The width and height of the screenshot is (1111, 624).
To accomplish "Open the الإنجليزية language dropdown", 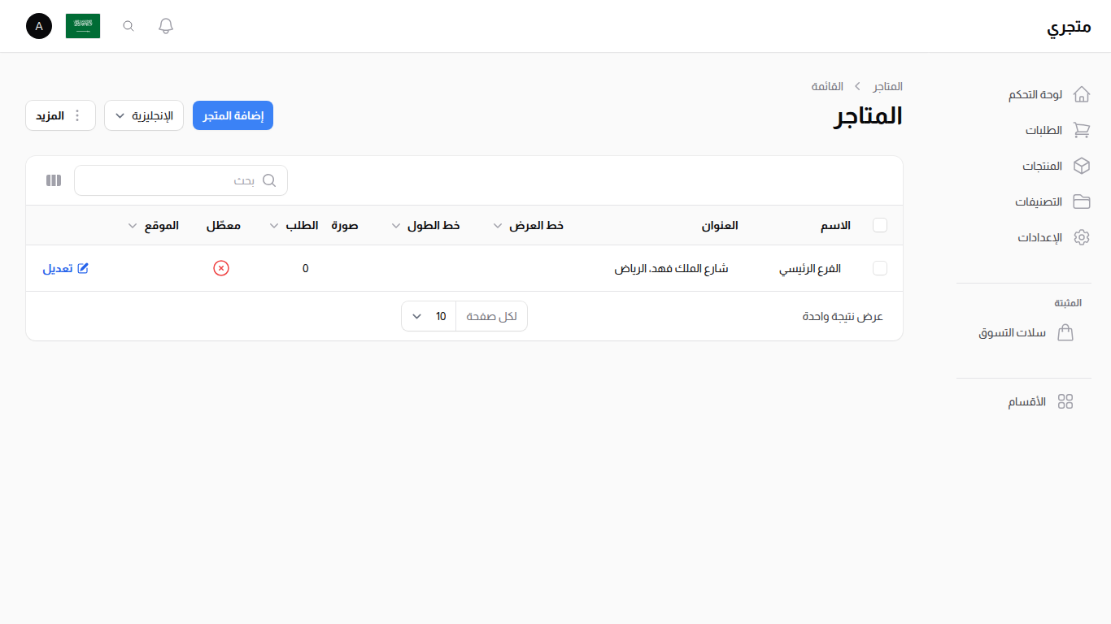I will coord(144,115).
